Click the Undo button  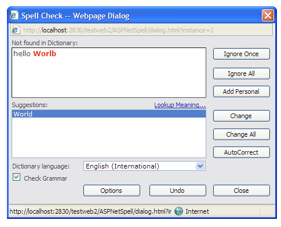click(177, 191)
